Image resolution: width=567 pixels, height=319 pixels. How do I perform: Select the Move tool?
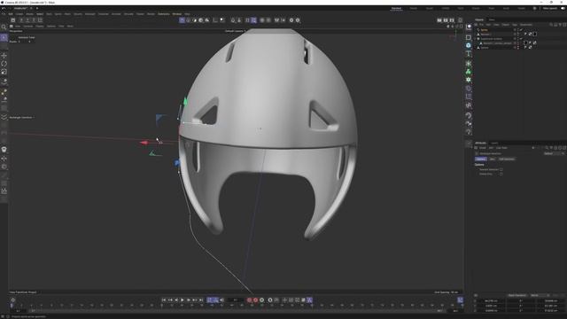(4, 55)
